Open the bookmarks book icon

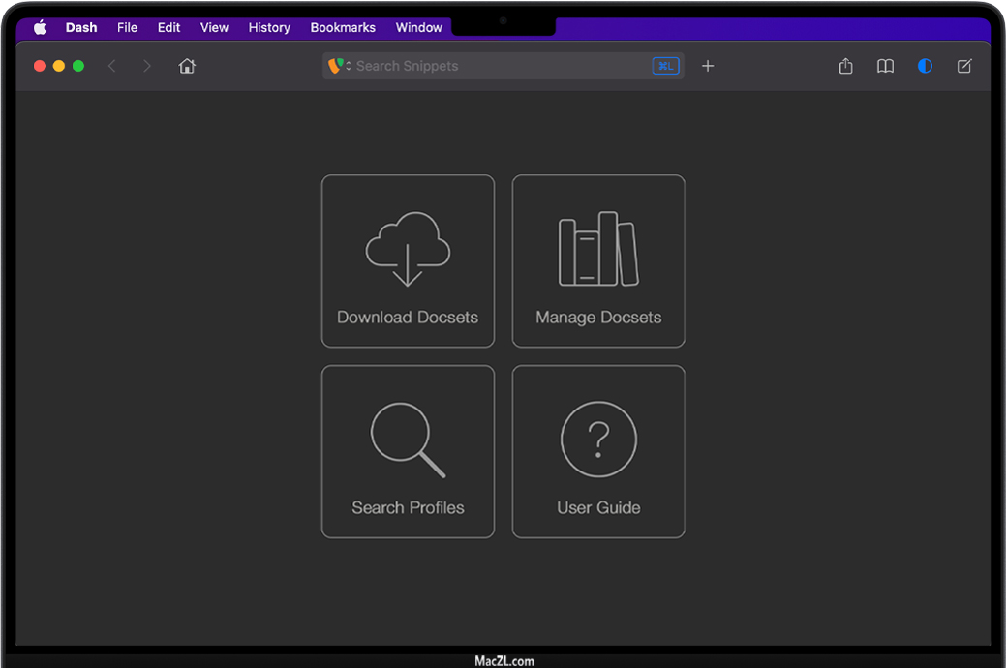[885, 66]
